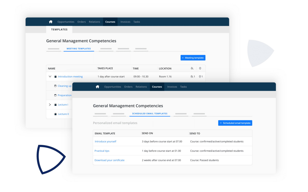This screenshot has width=308, height=192.
Task: Click '2 weeks after course end at 07.00'
Action: (x=161, y=160)
